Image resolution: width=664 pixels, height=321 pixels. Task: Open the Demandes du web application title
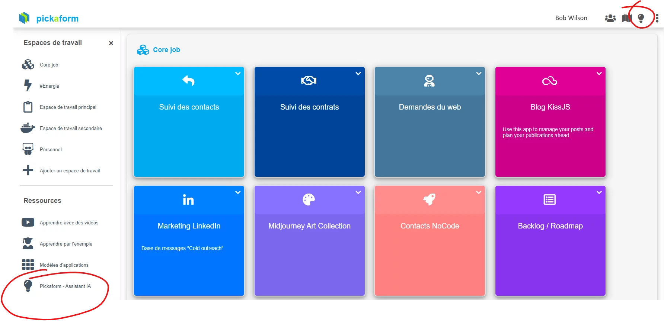tap(430, 107)
